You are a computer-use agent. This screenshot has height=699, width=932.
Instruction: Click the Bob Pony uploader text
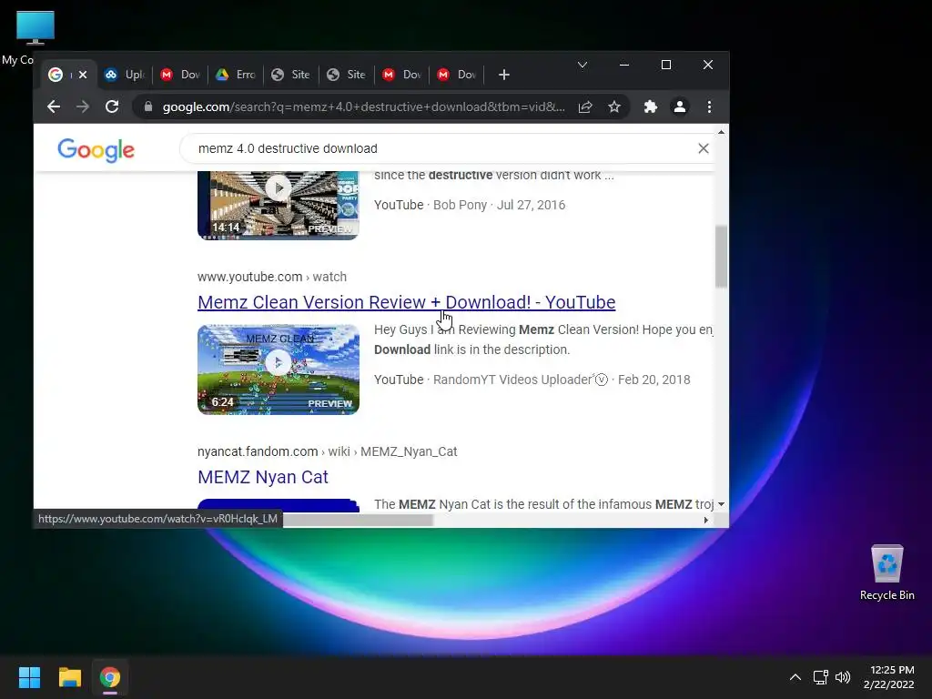coord(460,205)
